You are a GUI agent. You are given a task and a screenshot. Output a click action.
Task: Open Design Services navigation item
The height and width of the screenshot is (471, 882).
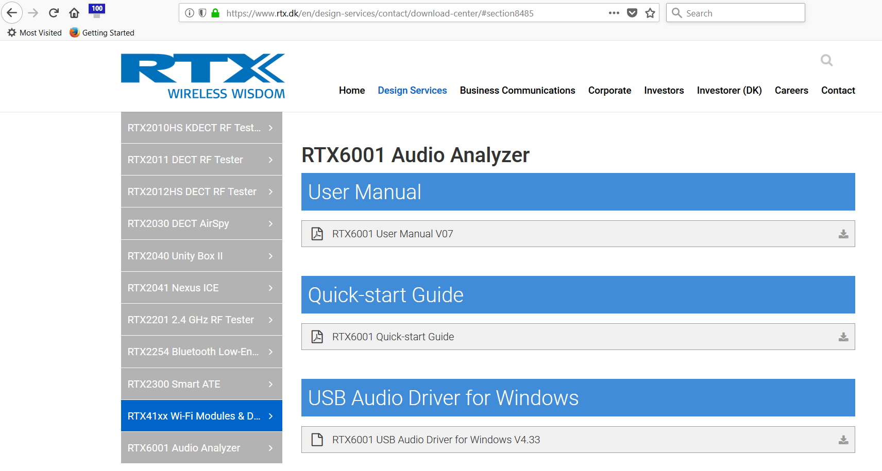[412, 91]
